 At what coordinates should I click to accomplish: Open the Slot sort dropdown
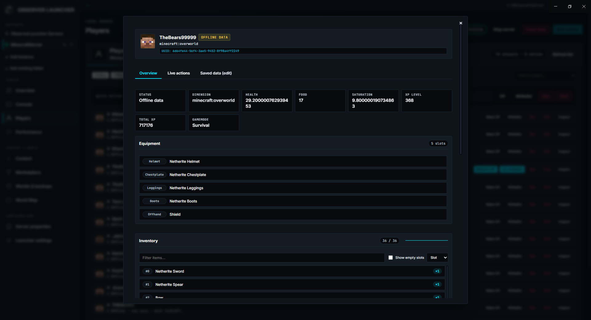click(x=437, y=258)
